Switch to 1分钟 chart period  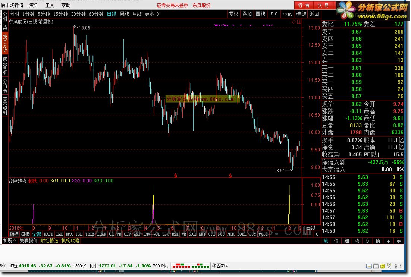tap(28, 14)
